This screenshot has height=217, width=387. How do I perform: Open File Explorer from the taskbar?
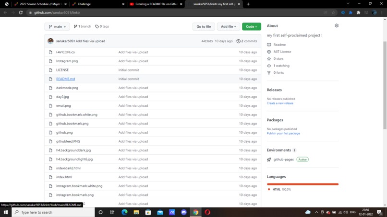136,212
